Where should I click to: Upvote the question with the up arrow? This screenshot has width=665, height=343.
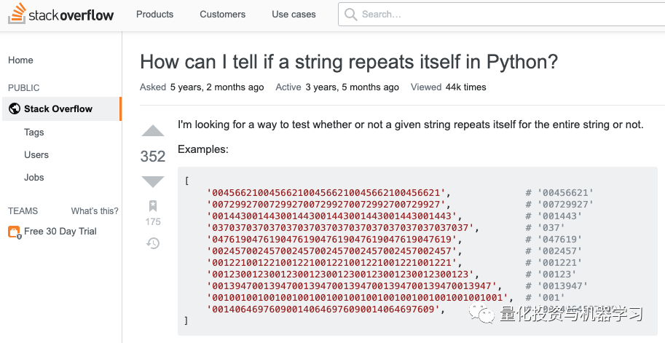point(153,131)
